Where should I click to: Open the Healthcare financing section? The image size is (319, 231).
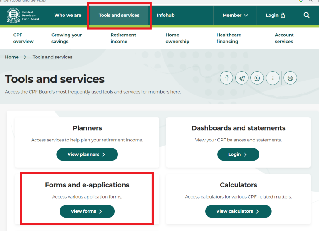[229, 38]
